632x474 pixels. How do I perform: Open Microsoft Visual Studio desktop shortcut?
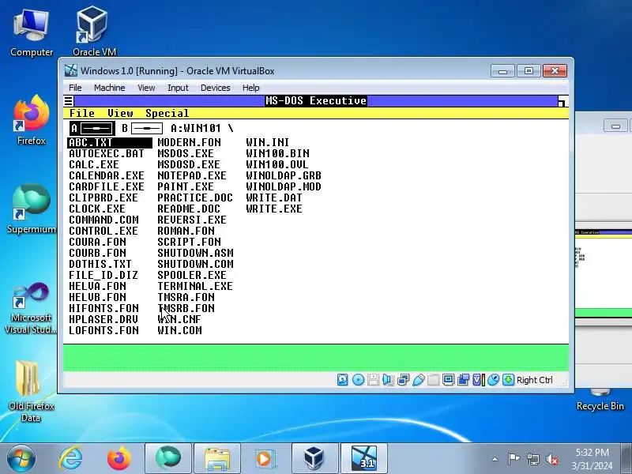click(x=31, y=308)
